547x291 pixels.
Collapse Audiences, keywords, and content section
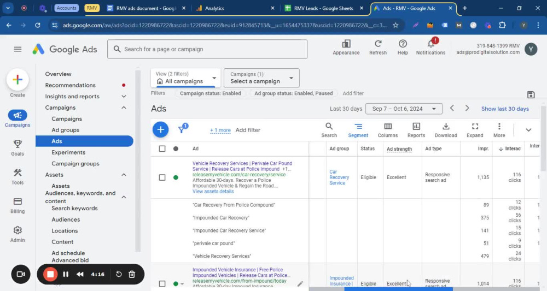pyautogui.click(x=124, y=197)
